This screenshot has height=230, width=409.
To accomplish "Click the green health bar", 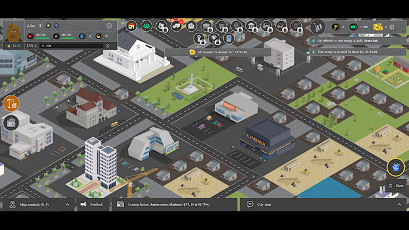I will click(42, 38).
